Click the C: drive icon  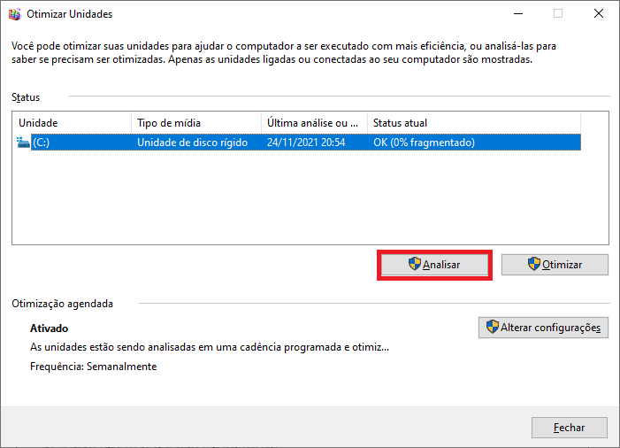pyautogui.click(x=23, y=143)
